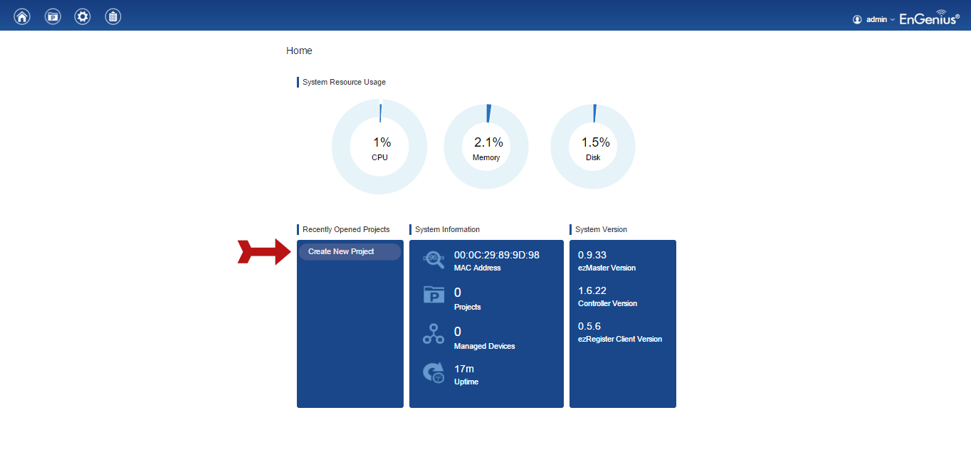The height and width of the screenshot is (467, 971).
Task: Click the EnGenius logo
Action: pyautogui.click(x=929, y=18)
